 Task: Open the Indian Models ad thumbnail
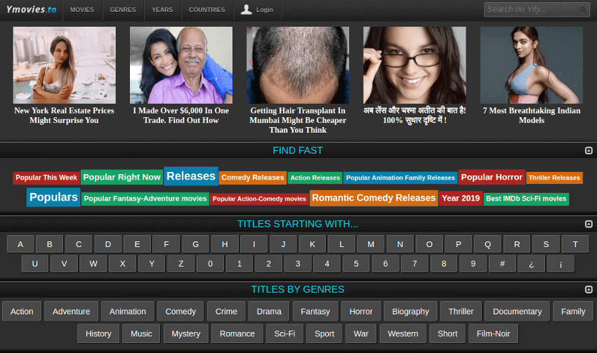point(532,65)
